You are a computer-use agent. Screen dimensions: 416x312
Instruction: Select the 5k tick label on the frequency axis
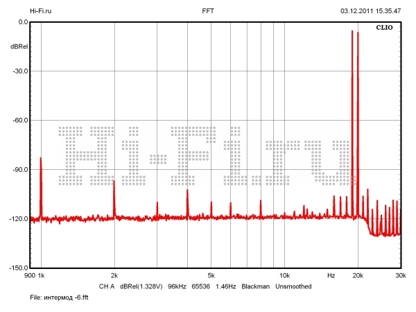pos(211,276)
